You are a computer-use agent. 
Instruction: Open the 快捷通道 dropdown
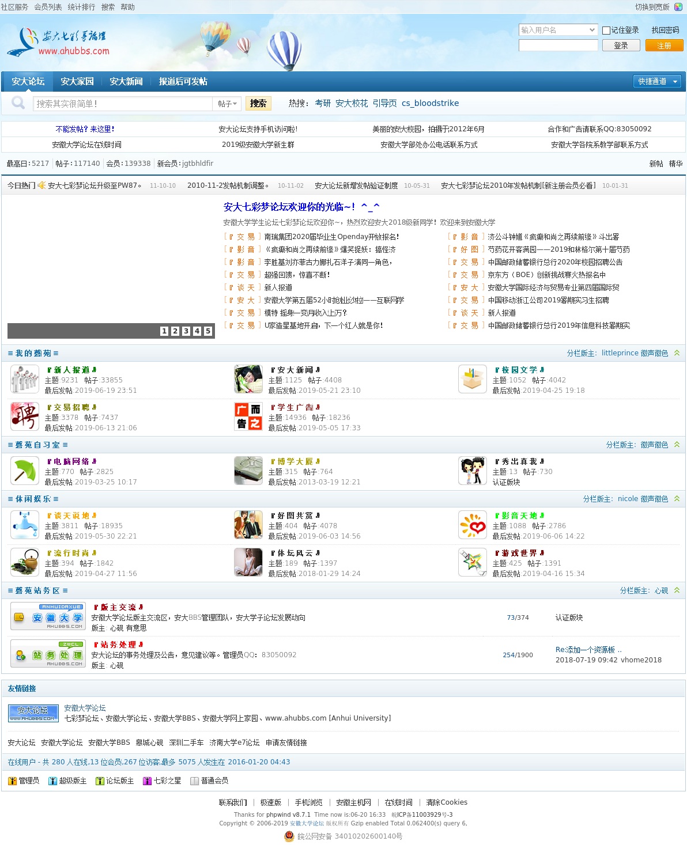(657, 82)
